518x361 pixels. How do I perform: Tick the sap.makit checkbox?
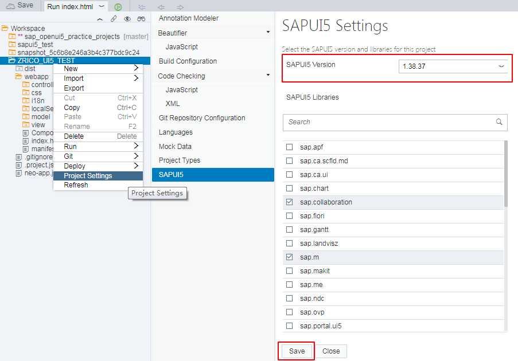289,270
